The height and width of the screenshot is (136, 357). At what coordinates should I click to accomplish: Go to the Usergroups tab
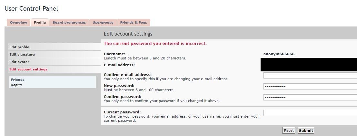click(103, 23)
